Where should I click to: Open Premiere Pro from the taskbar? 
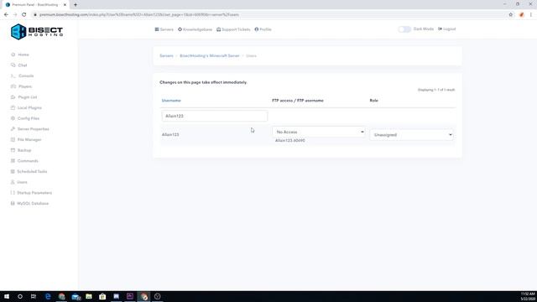pos(130,296)
